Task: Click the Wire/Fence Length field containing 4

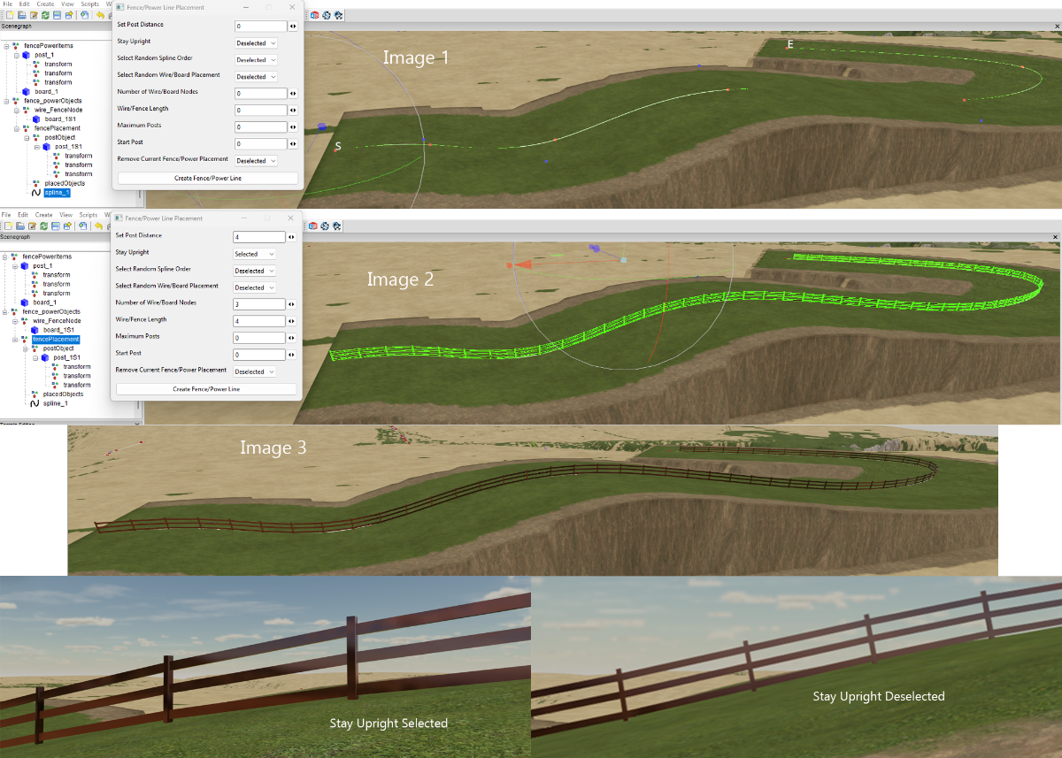Action: coord(259,321)
